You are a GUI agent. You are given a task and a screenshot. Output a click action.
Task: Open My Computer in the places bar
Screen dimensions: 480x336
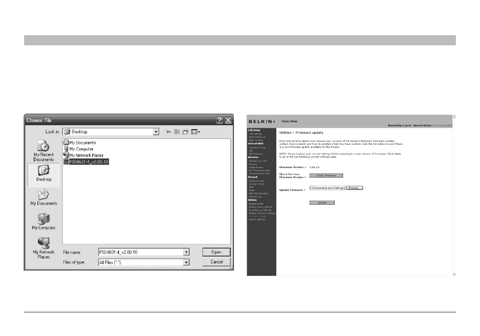point(43,221)
